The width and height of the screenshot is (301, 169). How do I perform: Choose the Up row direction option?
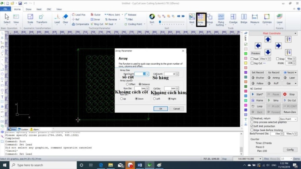(x=121, y=99)
